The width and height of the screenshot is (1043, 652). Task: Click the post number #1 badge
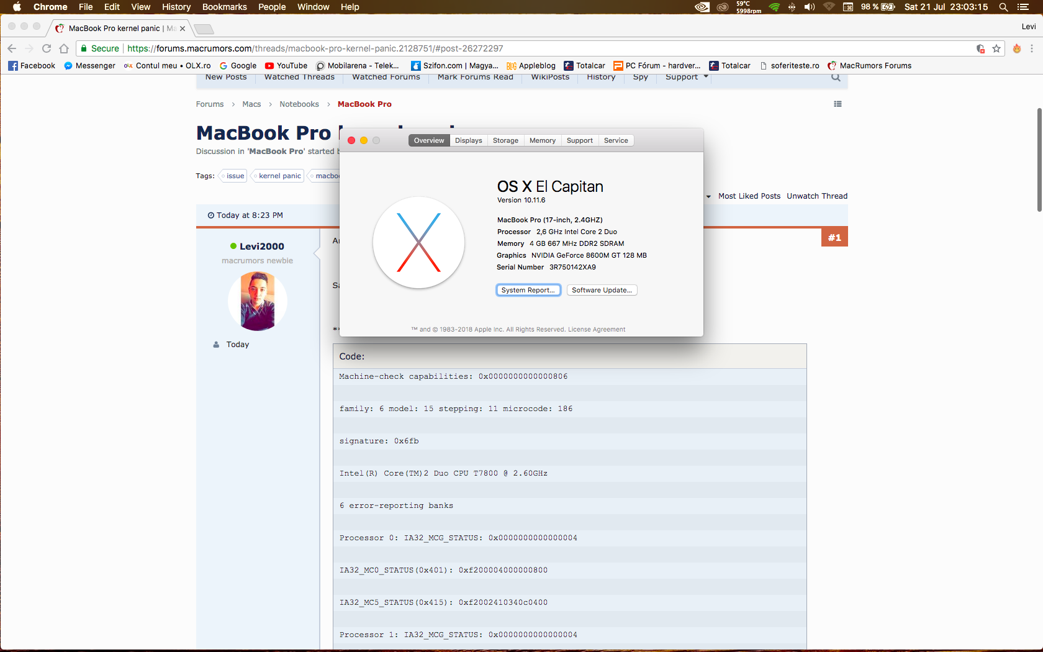(x=834, y=237)
